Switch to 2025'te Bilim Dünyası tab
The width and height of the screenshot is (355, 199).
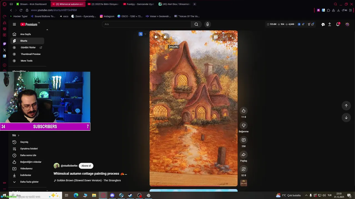103,4
